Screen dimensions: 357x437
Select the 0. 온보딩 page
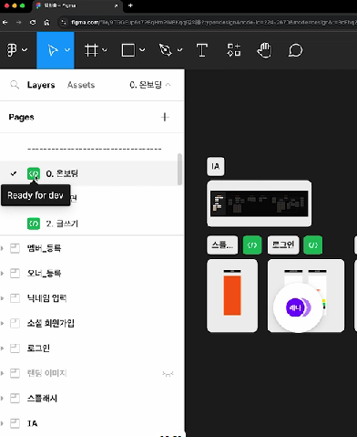[x=91, y=173]
